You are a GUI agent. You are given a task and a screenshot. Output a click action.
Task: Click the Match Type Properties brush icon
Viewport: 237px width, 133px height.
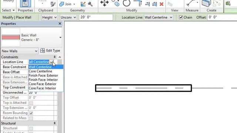pos(53,4)
